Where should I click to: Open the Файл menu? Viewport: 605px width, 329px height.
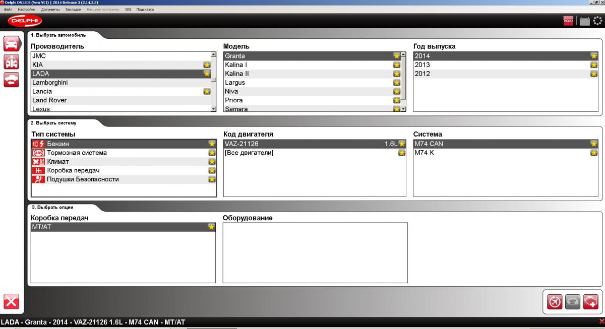tap(8, 10)
